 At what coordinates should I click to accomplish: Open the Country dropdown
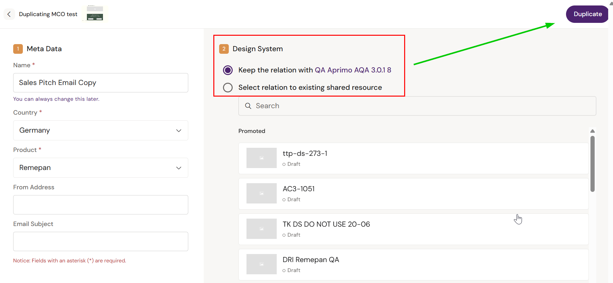coord(100,130)
